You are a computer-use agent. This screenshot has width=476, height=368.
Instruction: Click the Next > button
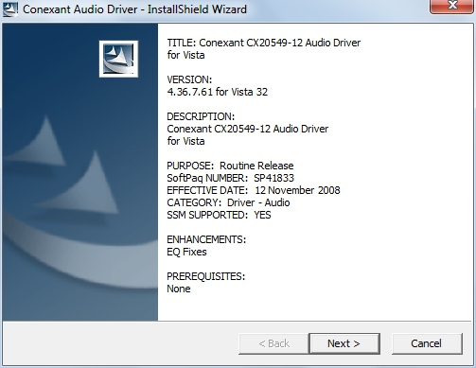pos(344,343)
